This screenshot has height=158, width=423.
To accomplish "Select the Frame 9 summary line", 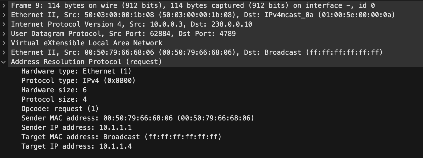I will pyautogui.click(x=193, y=5).
